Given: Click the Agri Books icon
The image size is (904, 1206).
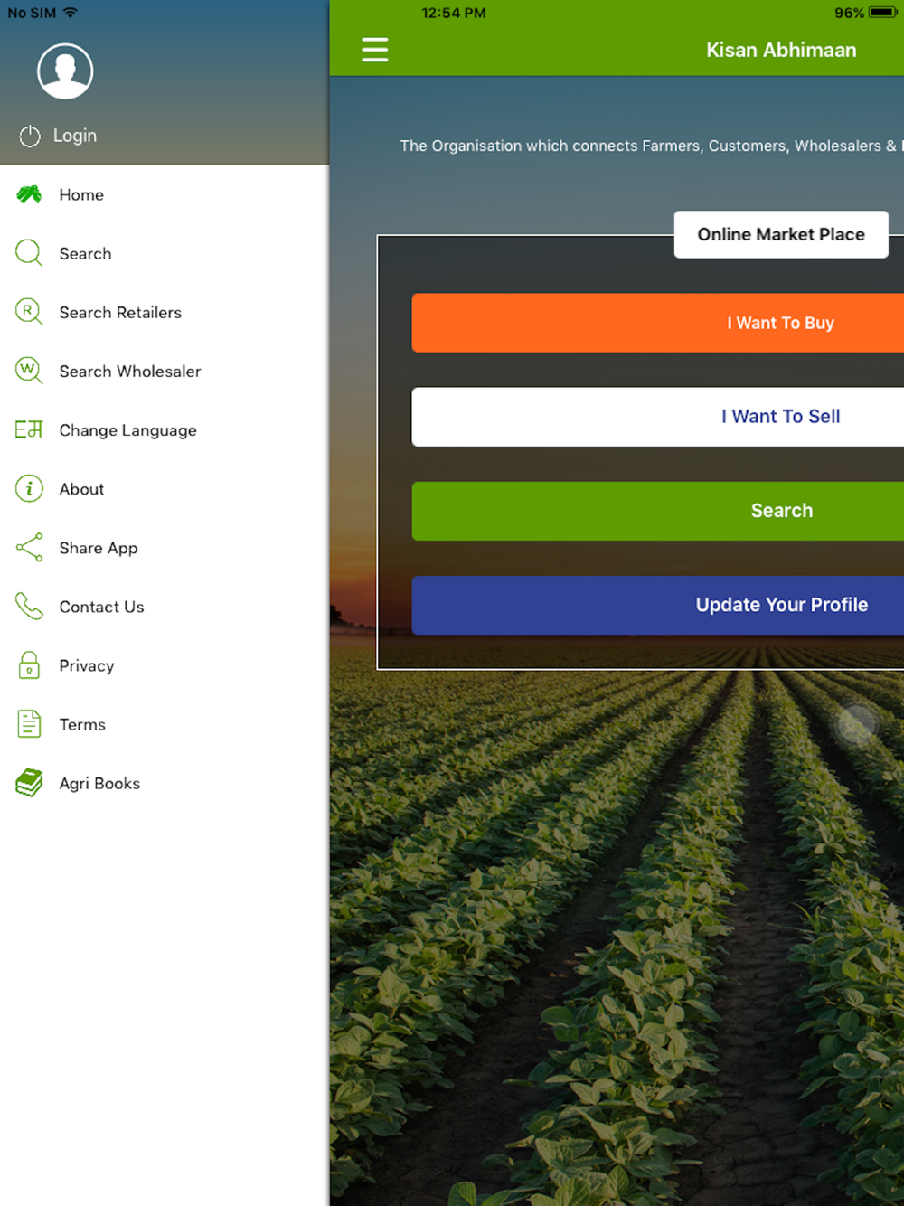Looking at the screenshot, I should click(x=29, y=783).
